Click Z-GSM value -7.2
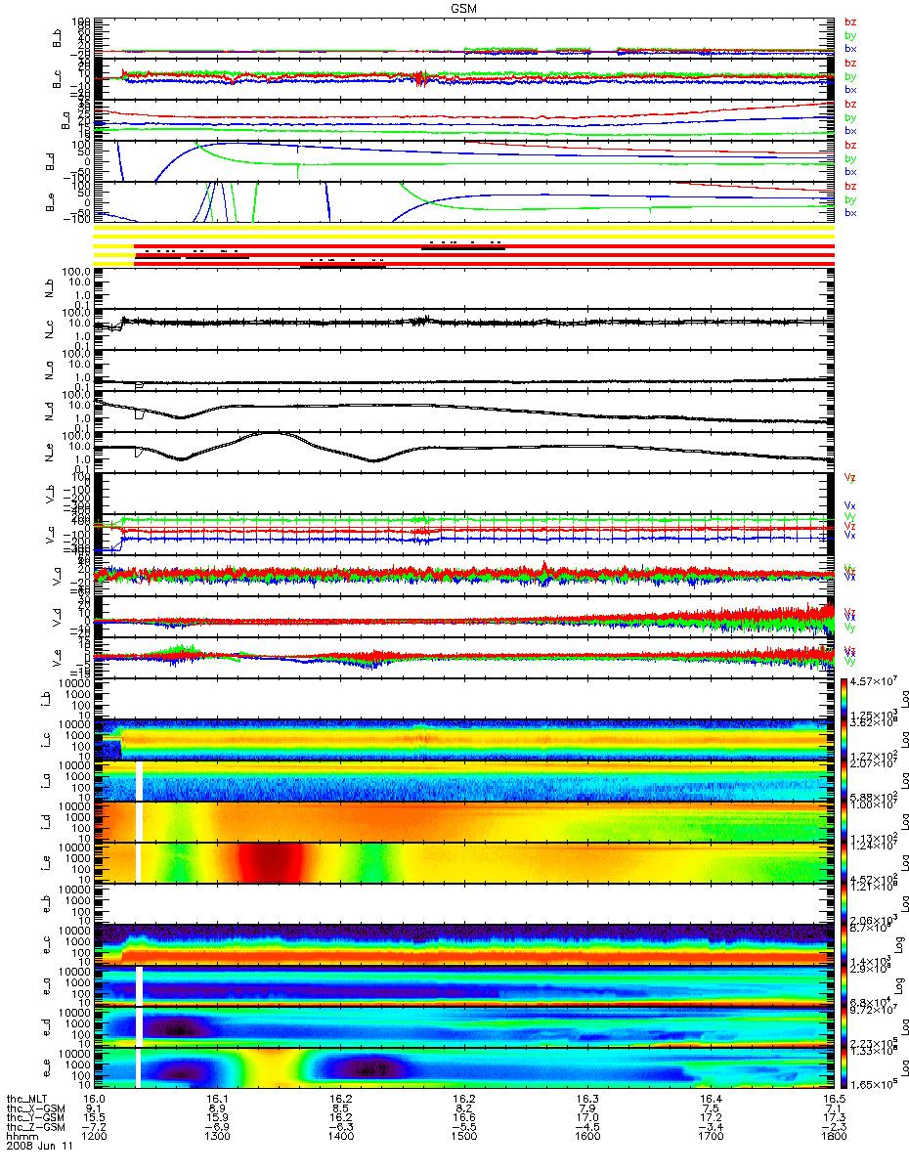 pyautogui.click(x=94, y=1125)
